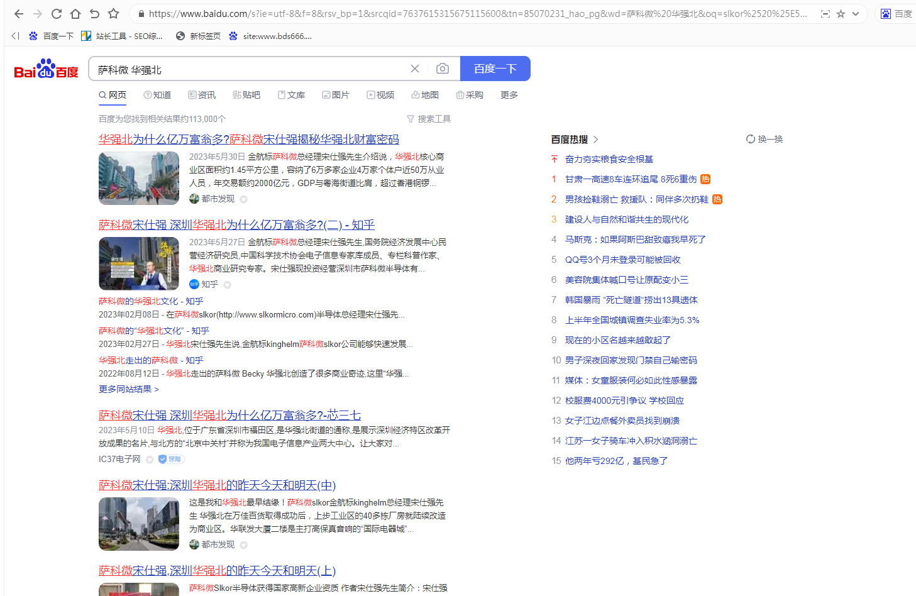Open hot search 马斯克：如果阿斯巴甜致癌
Viewport: 916px width, 596px height.
[635, 240]
